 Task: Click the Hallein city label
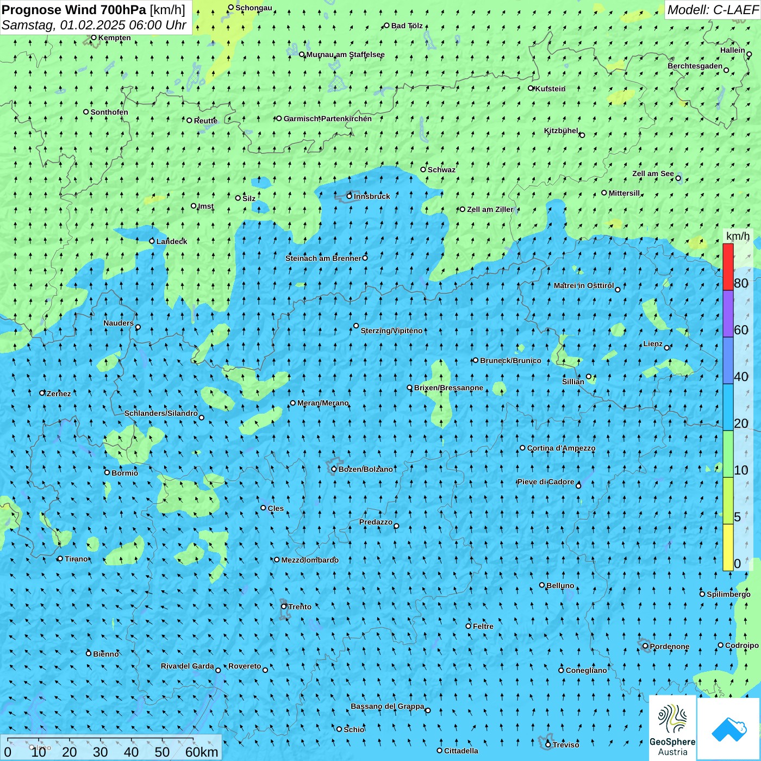733,50
